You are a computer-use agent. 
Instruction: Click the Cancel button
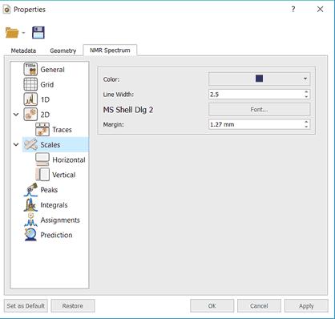click(259, 305)
